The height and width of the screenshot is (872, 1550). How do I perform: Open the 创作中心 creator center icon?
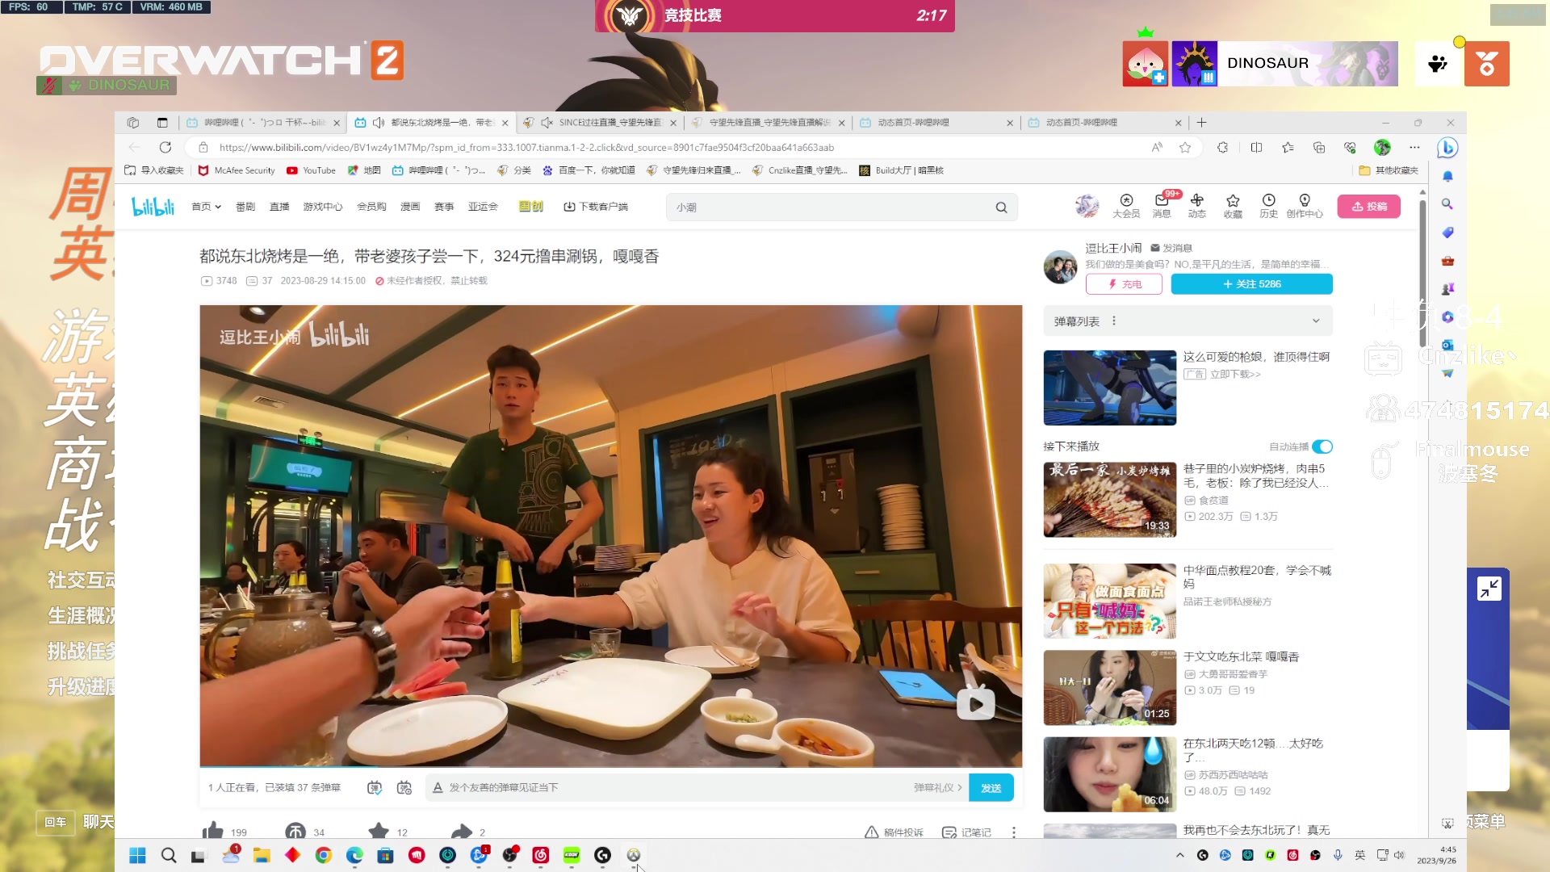tap(1305, 206)
